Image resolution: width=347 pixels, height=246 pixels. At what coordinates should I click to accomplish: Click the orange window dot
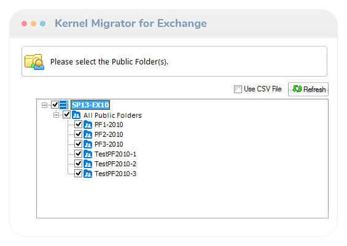[33, 23]
